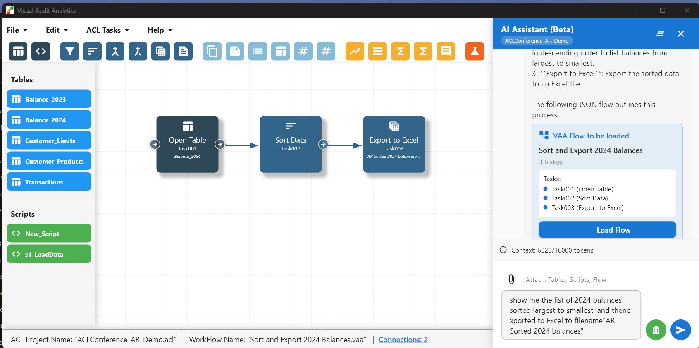Expand the ACL Tasks menu
699x348 pixels.
(107, 30)
